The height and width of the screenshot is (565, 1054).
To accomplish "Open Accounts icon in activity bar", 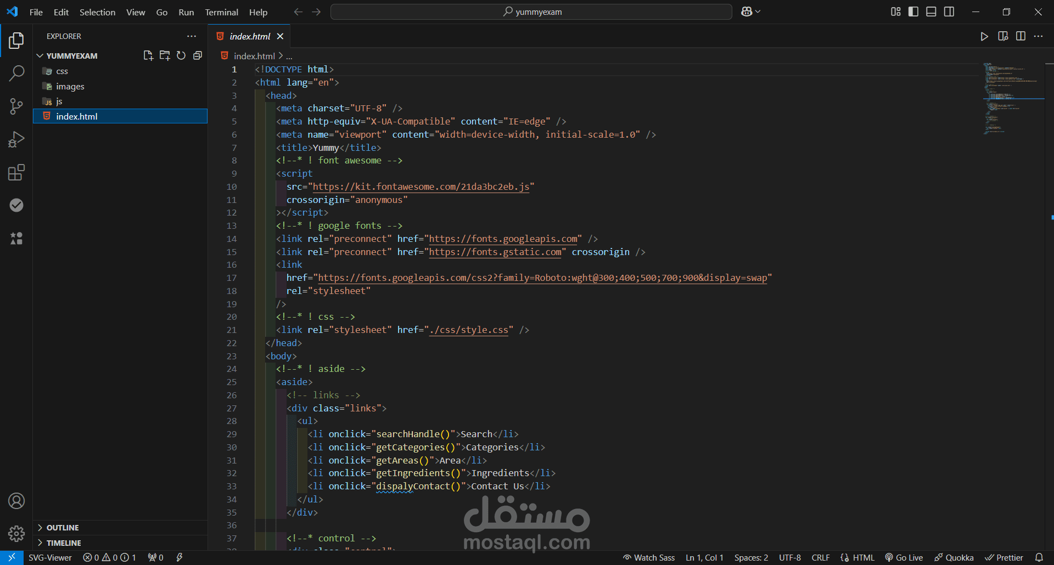I will tap(16, 501).
